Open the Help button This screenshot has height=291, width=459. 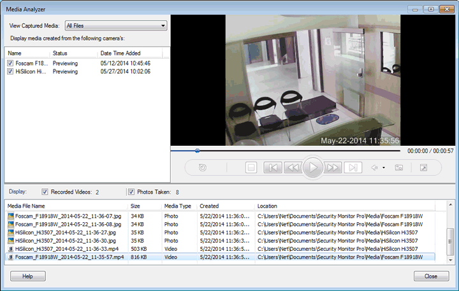pos(28,276)
